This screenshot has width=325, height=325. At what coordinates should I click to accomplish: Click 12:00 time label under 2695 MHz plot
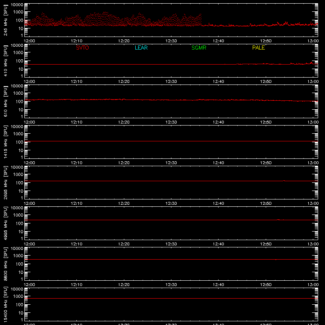(29, 204)
